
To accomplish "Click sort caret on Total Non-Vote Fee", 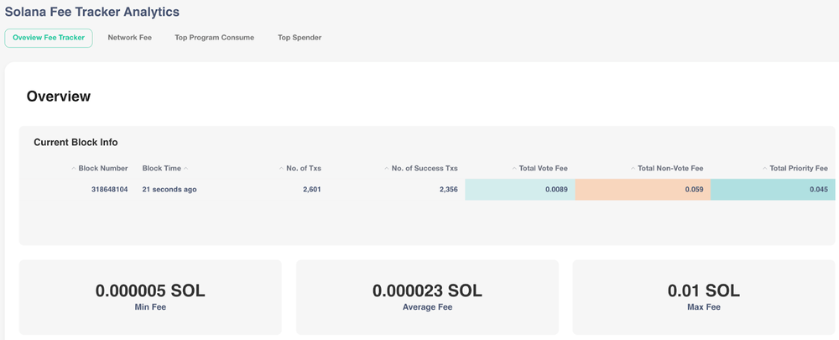I will [633, 169].
